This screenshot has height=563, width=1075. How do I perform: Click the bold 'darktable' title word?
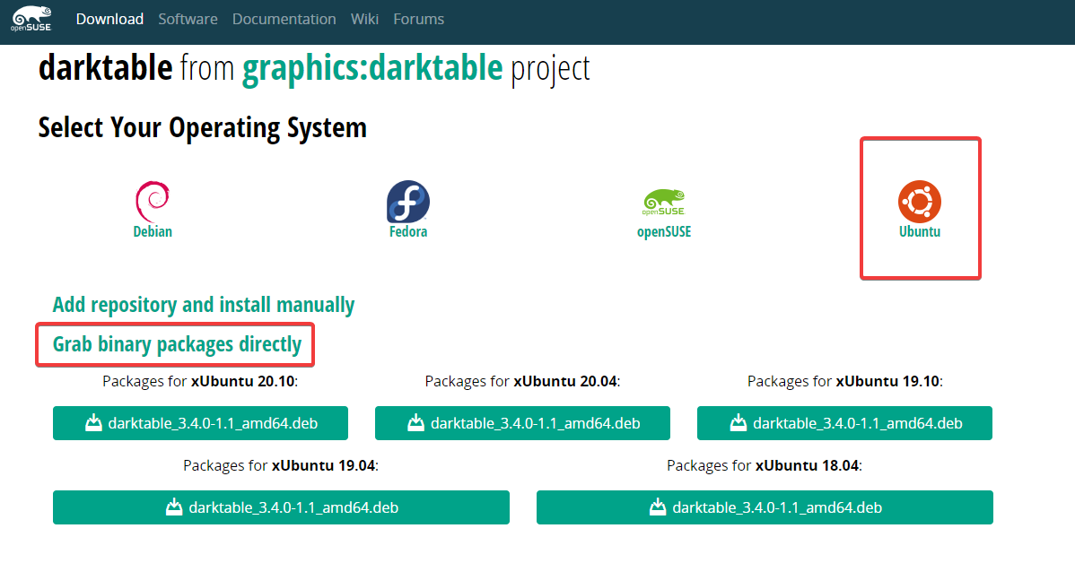[x=106, y=68]
